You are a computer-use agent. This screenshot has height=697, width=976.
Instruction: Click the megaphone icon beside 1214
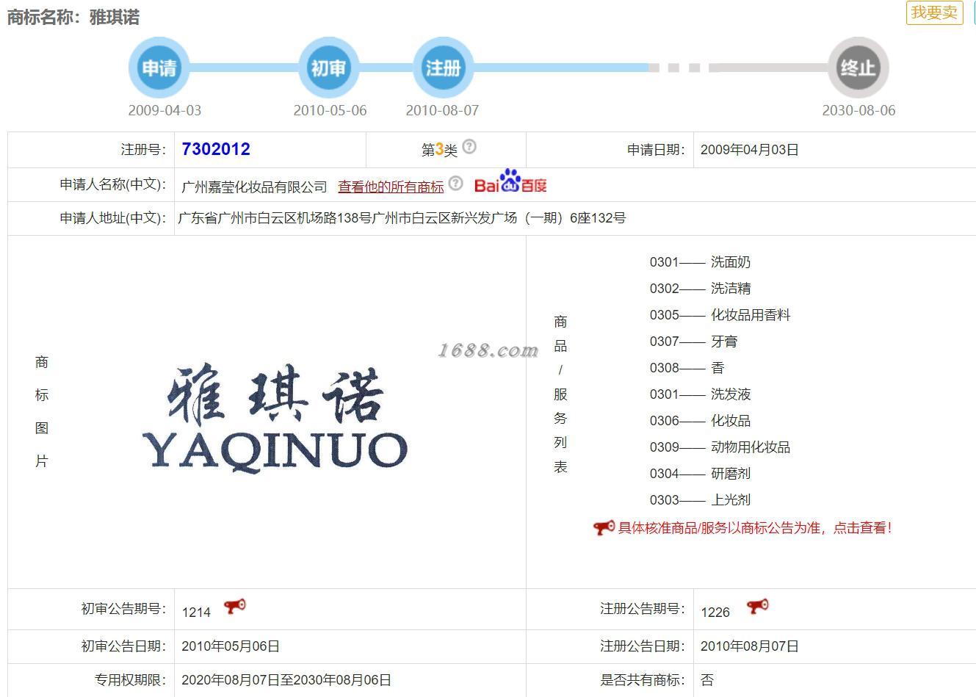pyautogui.click(x=235, y=607)
